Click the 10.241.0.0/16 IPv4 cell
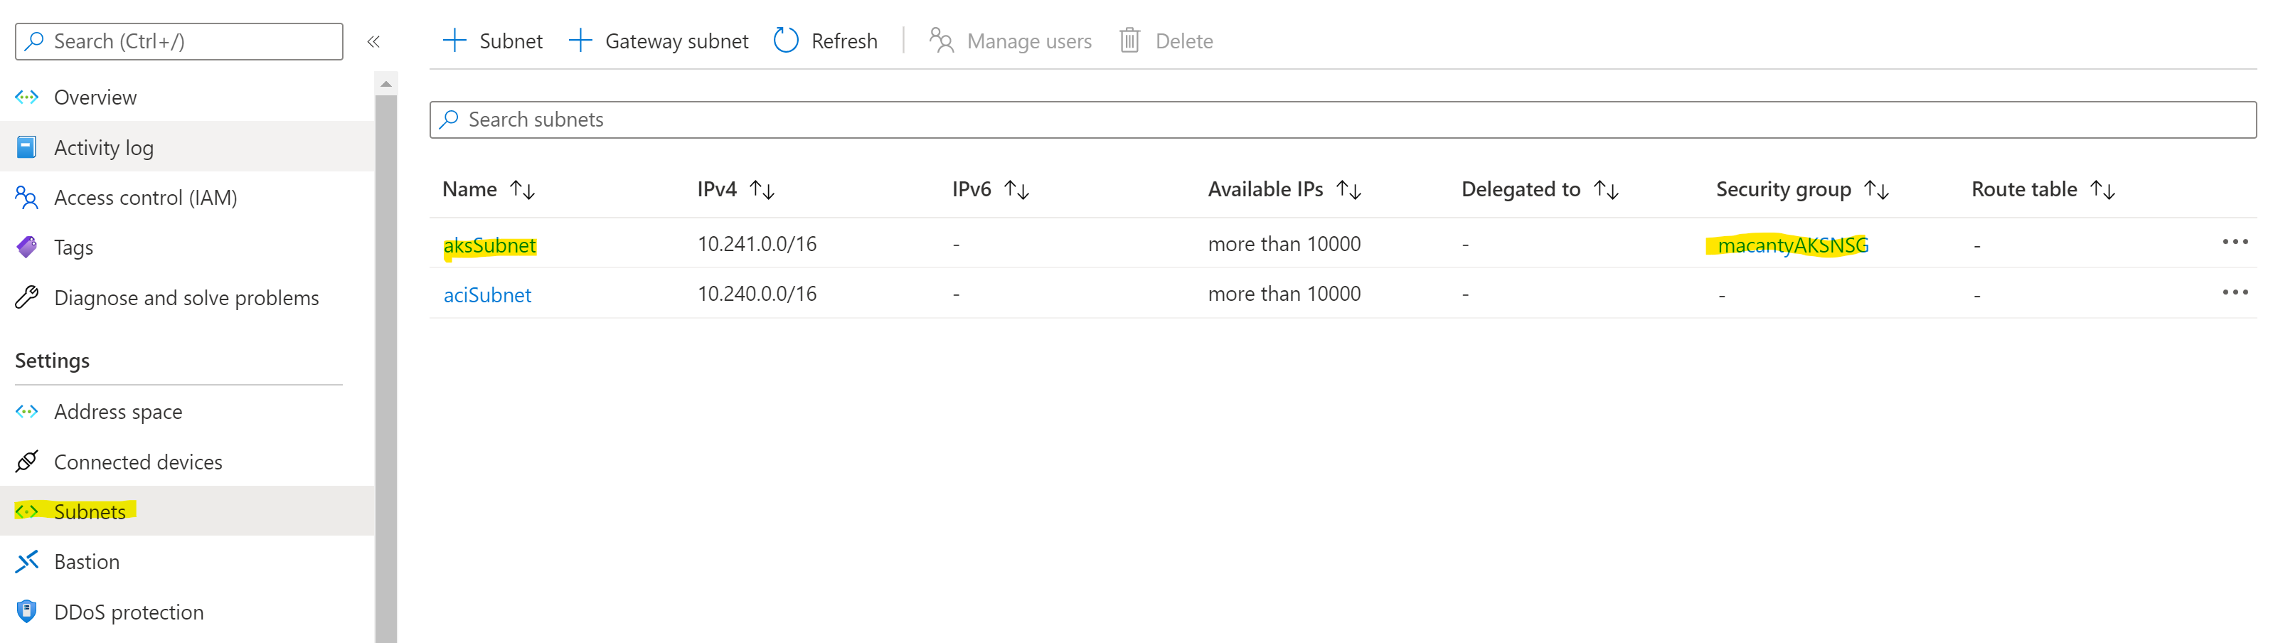 pyautogui.click(x=757, y=243)
